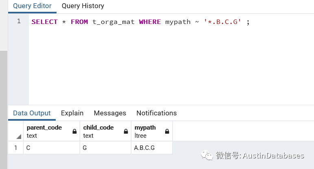This screenshot has height=169, width=314.
Task: Switch to the Query History tab
Action: coord(83,6)
